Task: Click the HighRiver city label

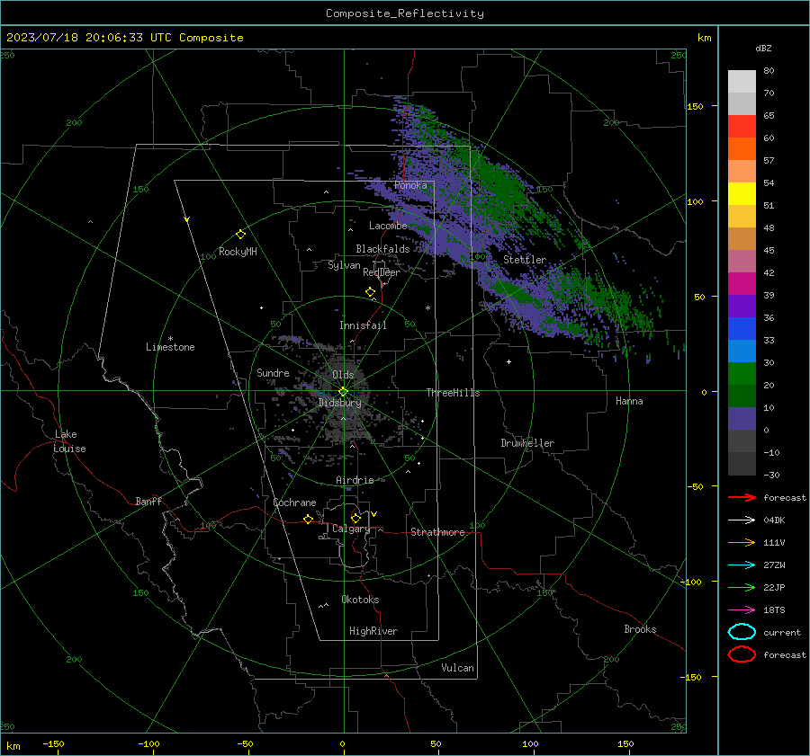Action: (x=373, y=631)
